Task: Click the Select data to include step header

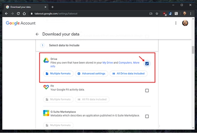Action: click(97, 45)
